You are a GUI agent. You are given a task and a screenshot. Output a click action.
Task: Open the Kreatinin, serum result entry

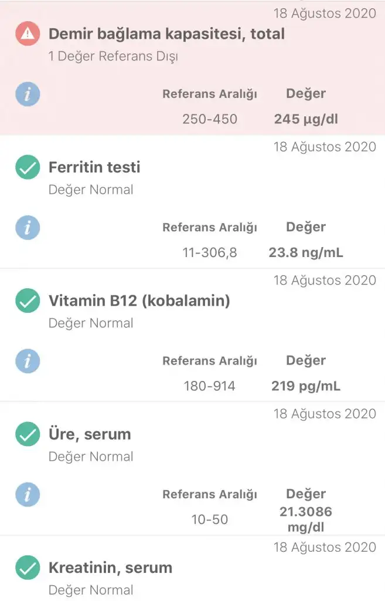[x=110, y=568]
